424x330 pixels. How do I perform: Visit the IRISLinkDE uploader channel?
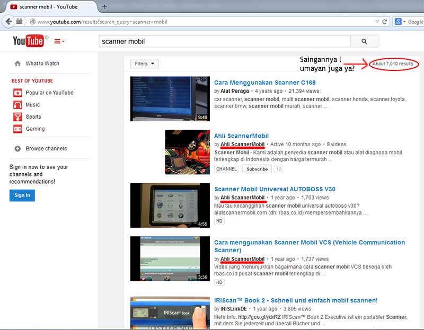pyautogui.click(x=234, y=309)
